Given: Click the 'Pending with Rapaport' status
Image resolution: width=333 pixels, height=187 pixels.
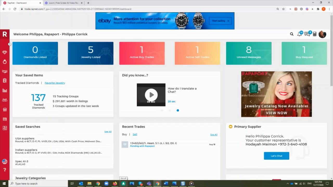Looking at the screenshot, I should [x=142, y=146].
